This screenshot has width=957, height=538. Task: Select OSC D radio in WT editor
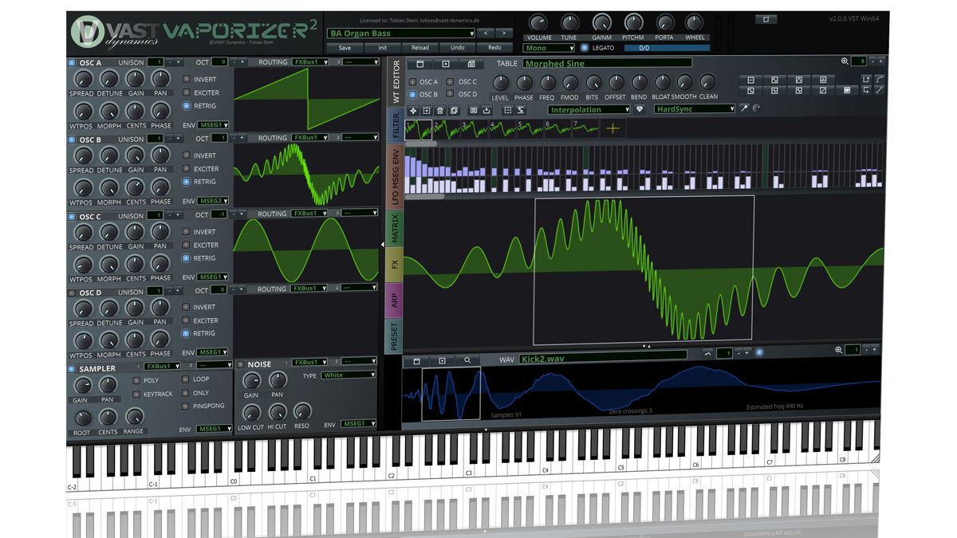click(x=450, y=94)
